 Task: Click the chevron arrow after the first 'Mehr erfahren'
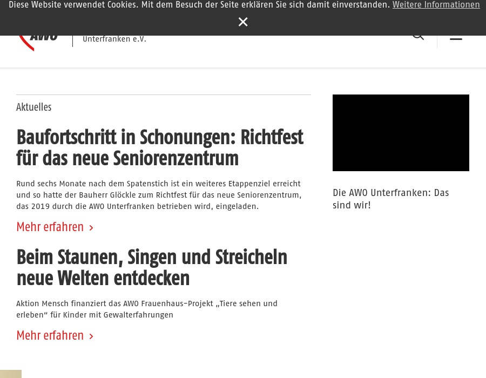tap(91, 228)
